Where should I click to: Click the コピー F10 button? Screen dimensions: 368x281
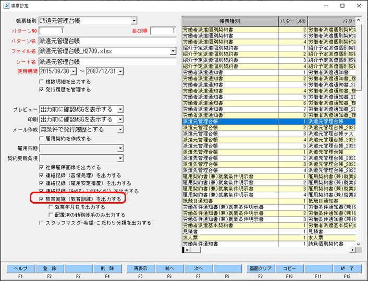point(289,269)
